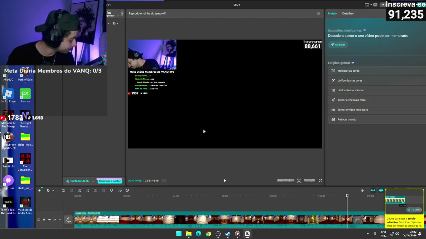Open the Pixabay desktop shortcut
This screenshot has width=426, height=239.
[x=25, y=95]
